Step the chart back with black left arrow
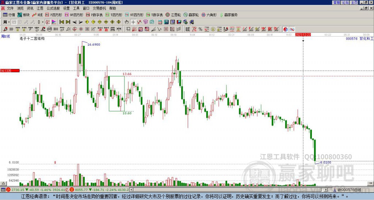374x200 pixels. (75, 22)
